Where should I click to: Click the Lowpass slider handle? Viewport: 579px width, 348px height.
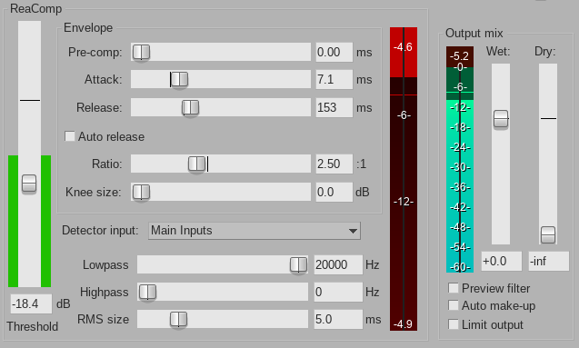click(x=298, y=264)
